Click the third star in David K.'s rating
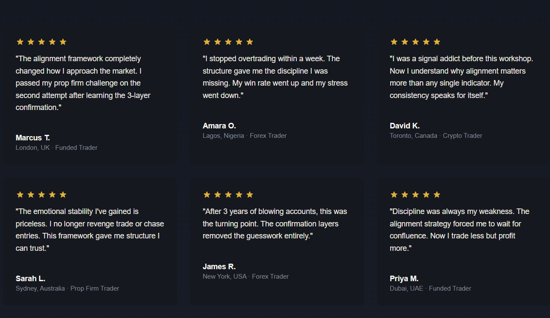This screenshot has height=318, width=550. 415,42
